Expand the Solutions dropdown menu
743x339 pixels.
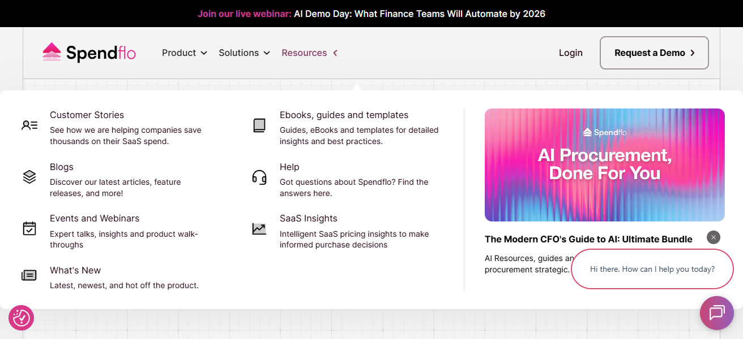point(245,53)
